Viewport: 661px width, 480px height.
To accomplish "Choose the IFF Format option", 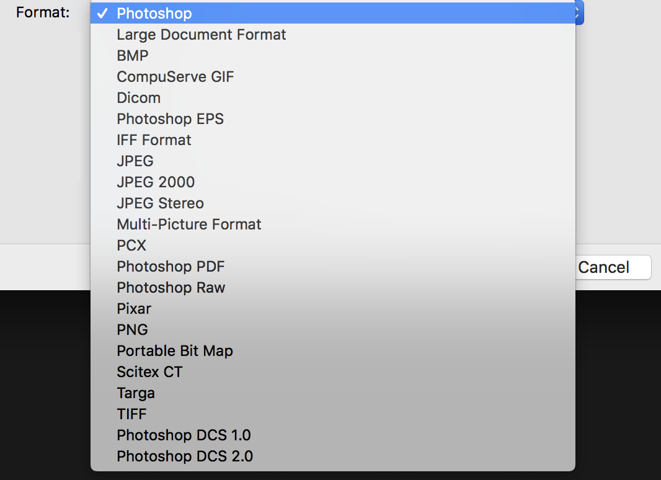I will [x=154, y=140].
